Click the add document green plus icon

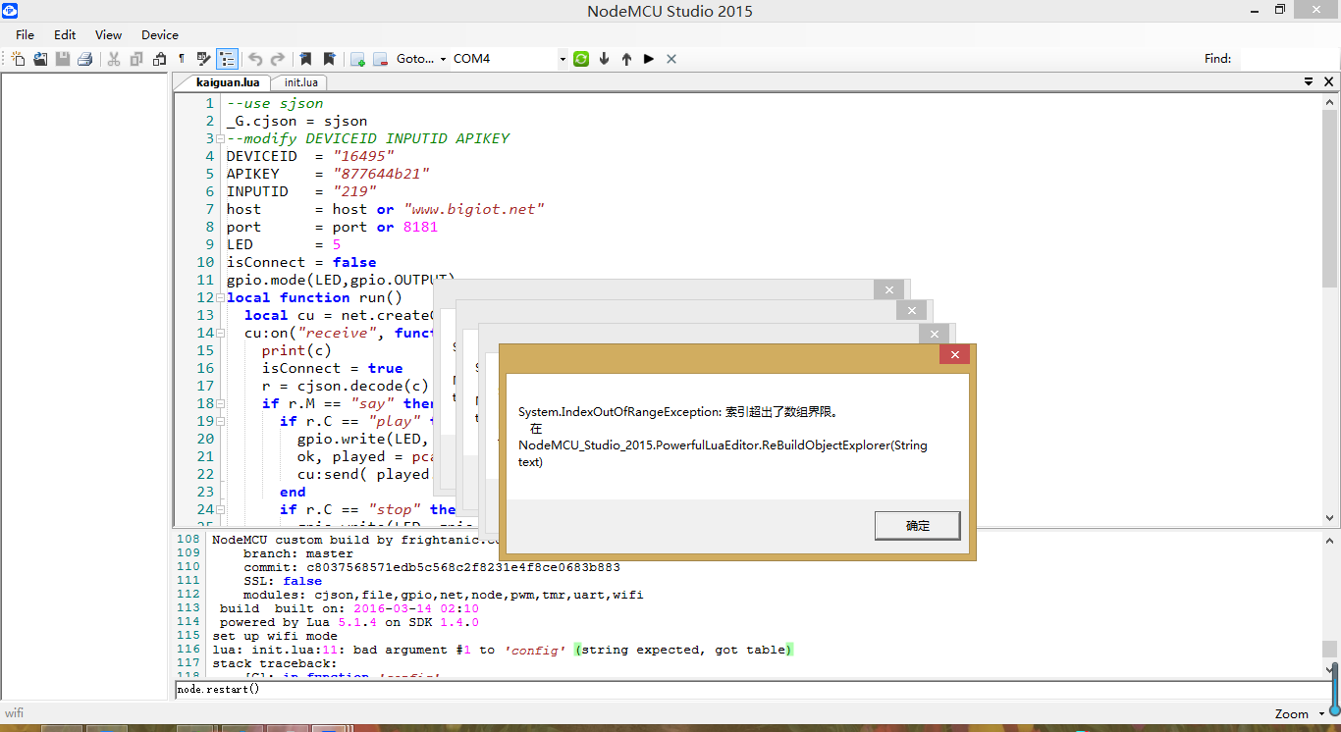click(358, 59)
